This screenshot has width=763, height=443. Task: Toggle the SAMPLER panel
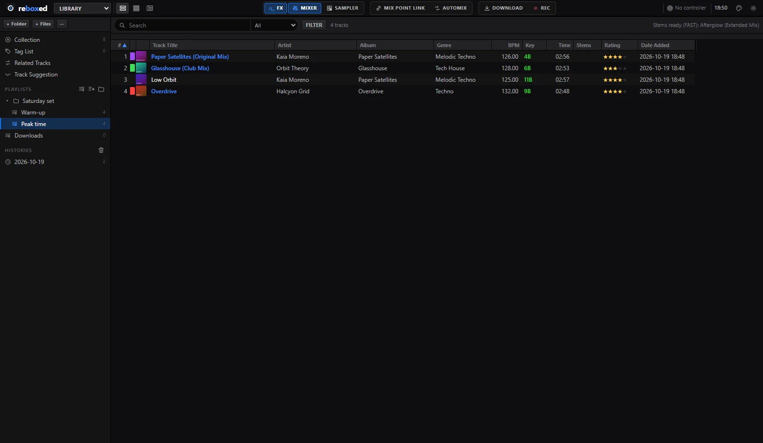(x=342, y=8)
